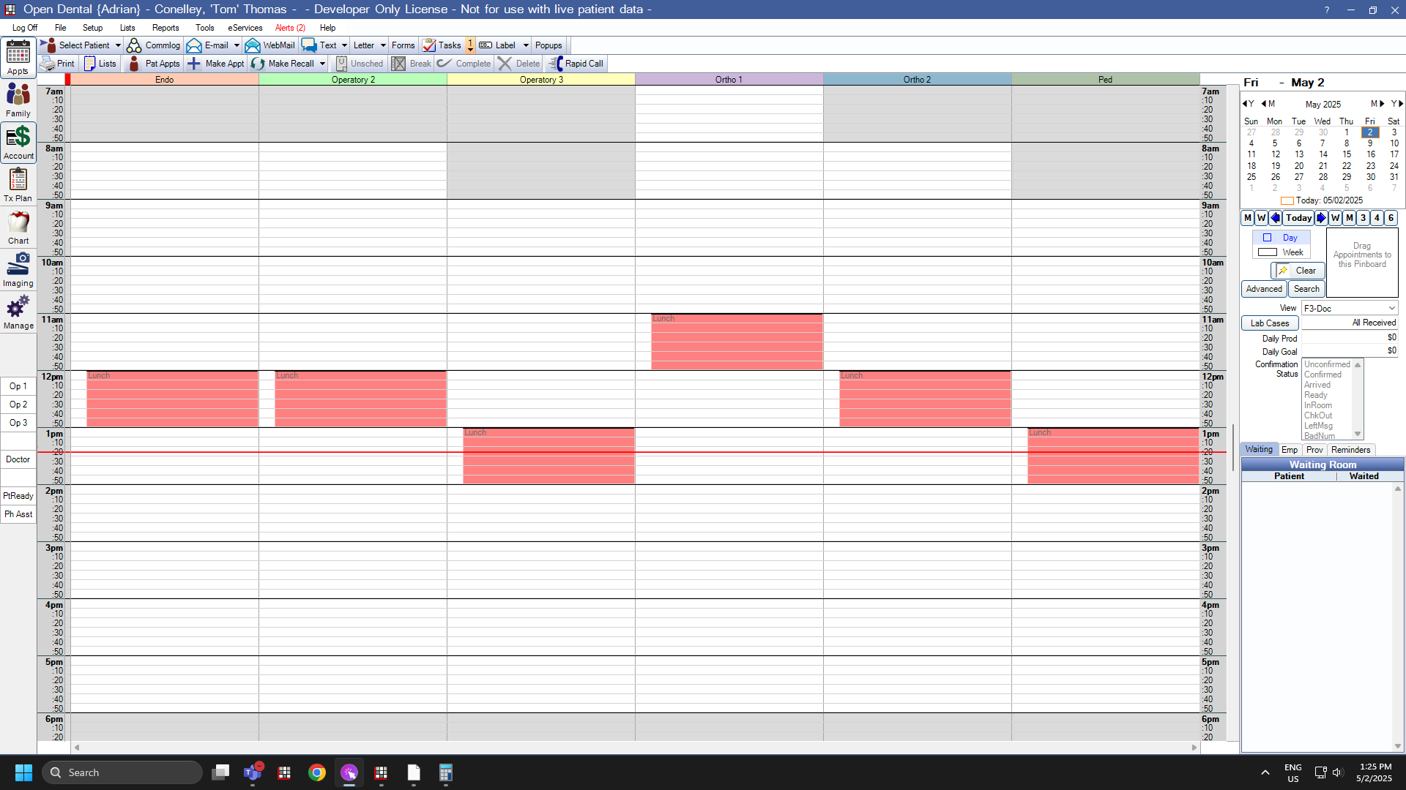The image size is (1406, 790).
Task: Click the Make Recall icon
Action: tap(258, 64)
